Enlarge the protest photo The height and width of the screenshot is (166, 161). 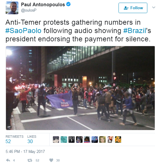tap(80, 88)
